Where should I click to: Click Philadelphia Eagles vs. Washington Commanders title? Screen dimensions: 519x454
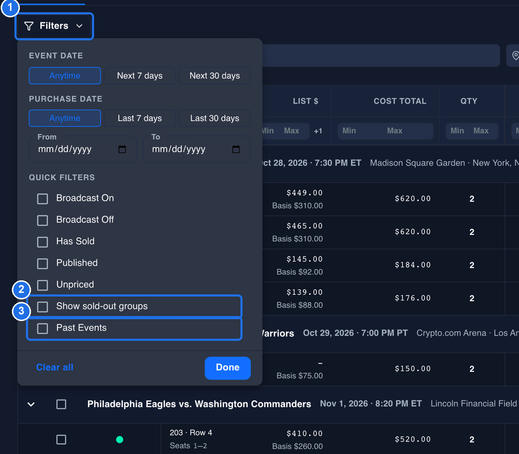[199, 404]
